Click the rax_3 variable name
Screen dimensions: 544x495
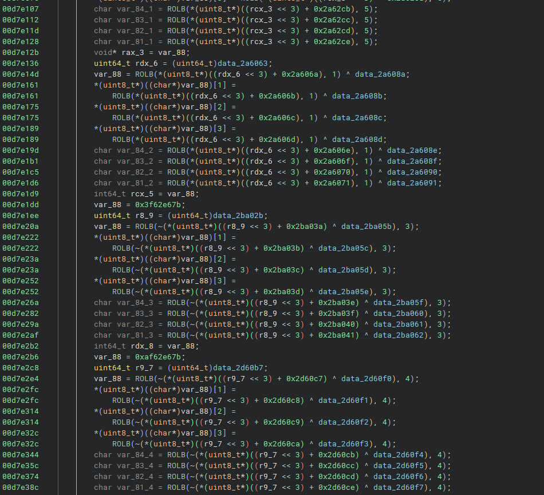[132, 52]
